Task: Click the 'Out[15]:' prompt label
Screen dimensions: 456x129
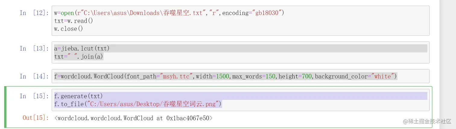Action: (x=36, y=118)
